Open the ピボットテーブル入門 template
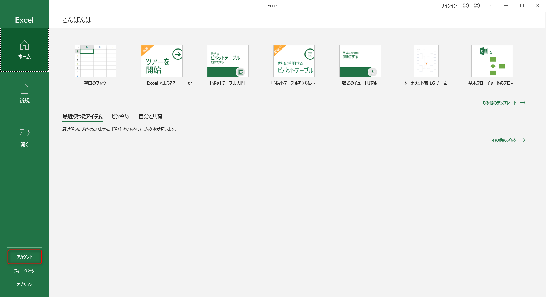This screenshot has width=546, height=297. (228, 61)
